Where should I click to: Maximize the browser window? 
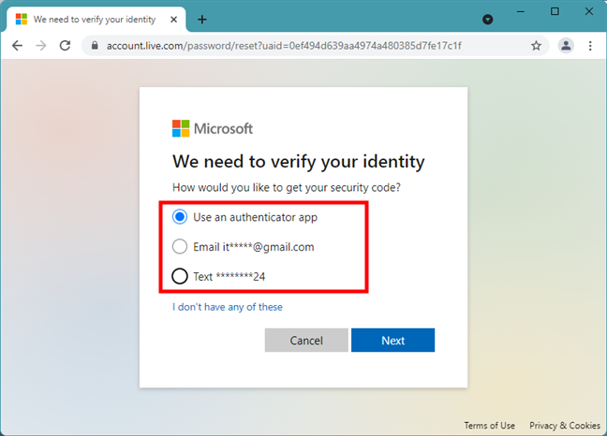tap(555, 11)
